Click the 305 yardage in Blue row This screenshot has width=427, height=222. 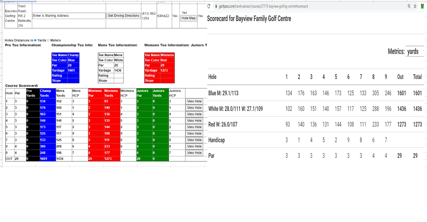point(376,93)
